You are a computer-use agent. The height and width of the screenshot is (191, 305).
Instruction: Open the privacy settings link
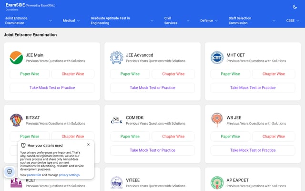tap(69, 175)
